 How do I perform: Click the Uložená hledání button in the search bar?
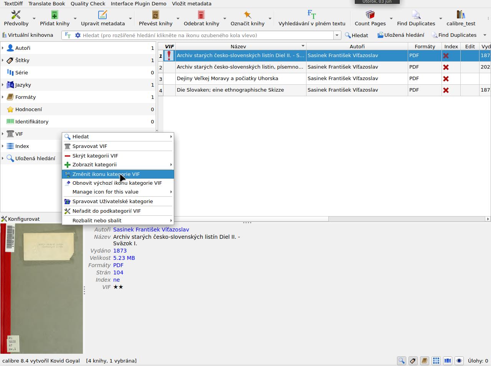400,35
